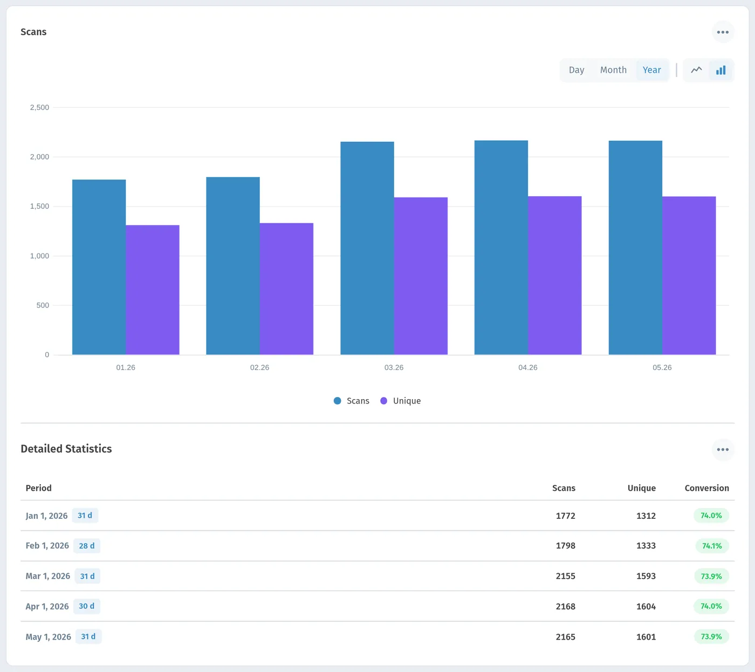Select the Feb 1, 2026 period row
Image resolution: width=755 pixels, height=672 pixels.
377,546
